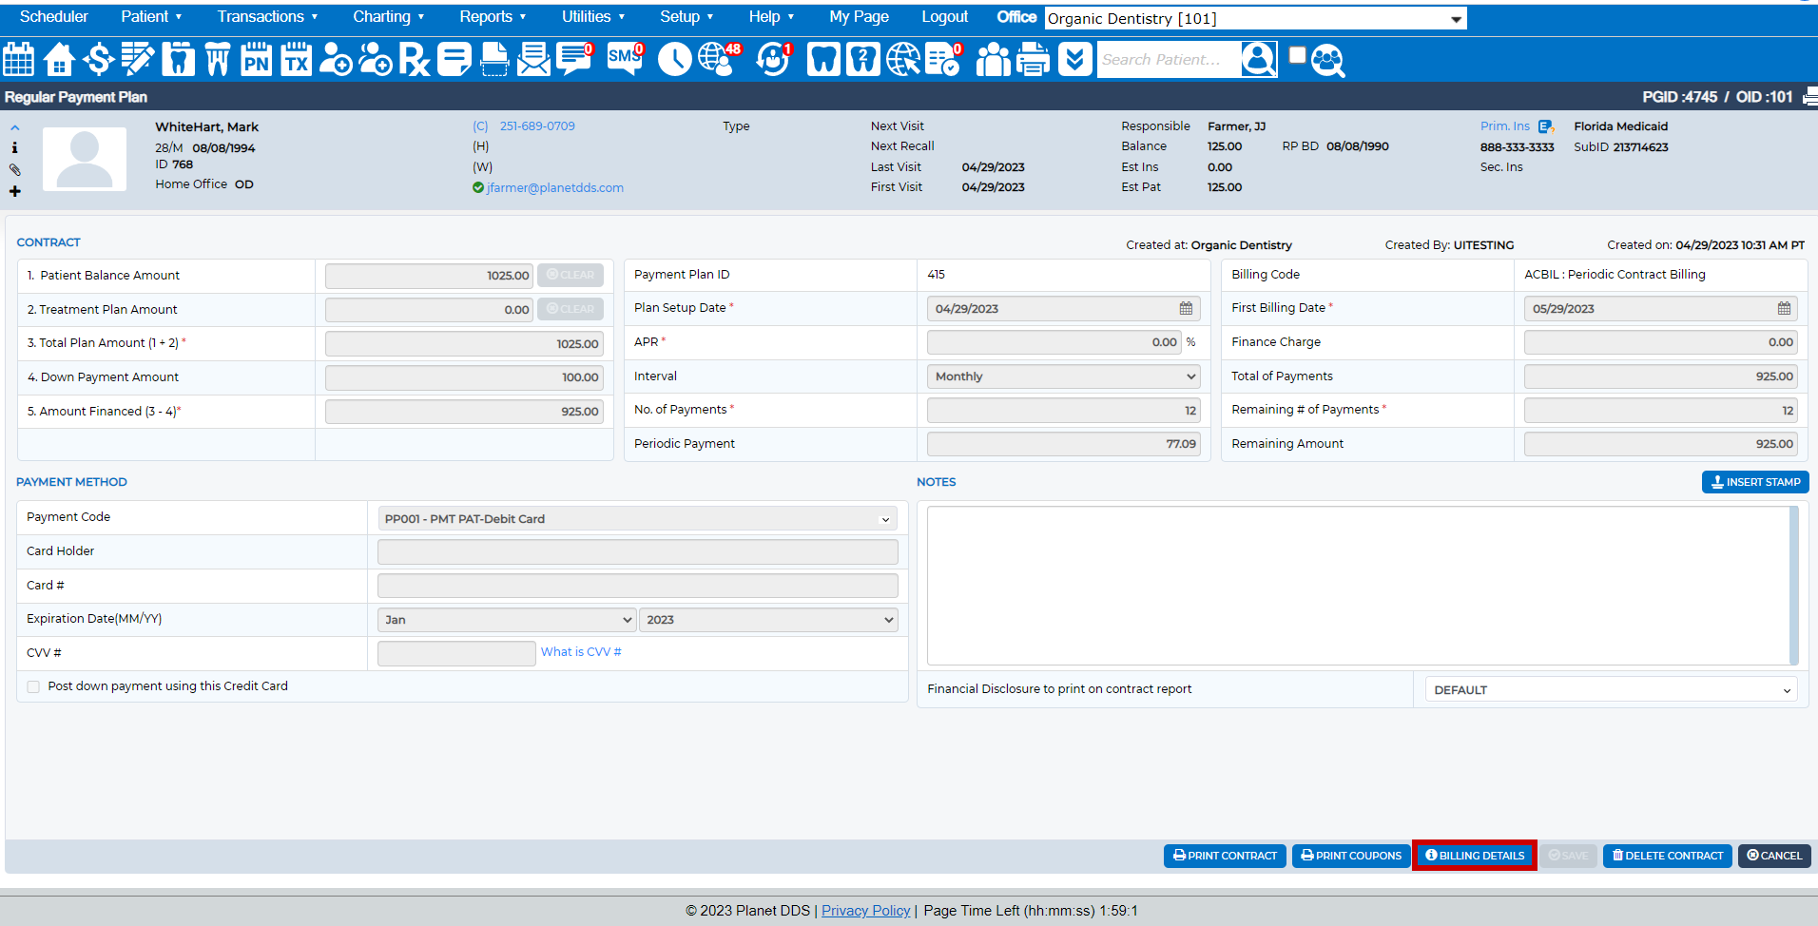Open the Utilities menu
Screen dimensions: 1818x926
point(593,17)
